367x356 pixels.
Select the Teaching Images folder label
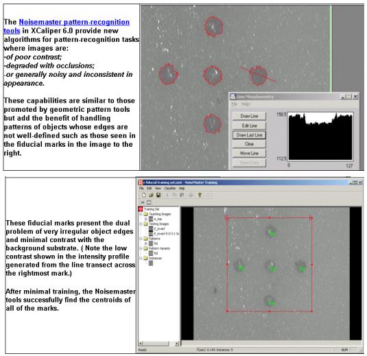coord(160,214)
